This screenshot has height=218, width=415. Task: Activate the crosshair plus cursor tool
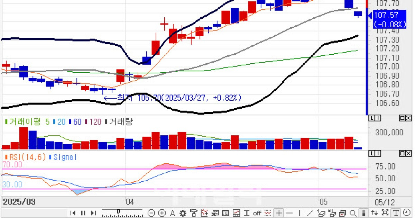pos(279,213)
